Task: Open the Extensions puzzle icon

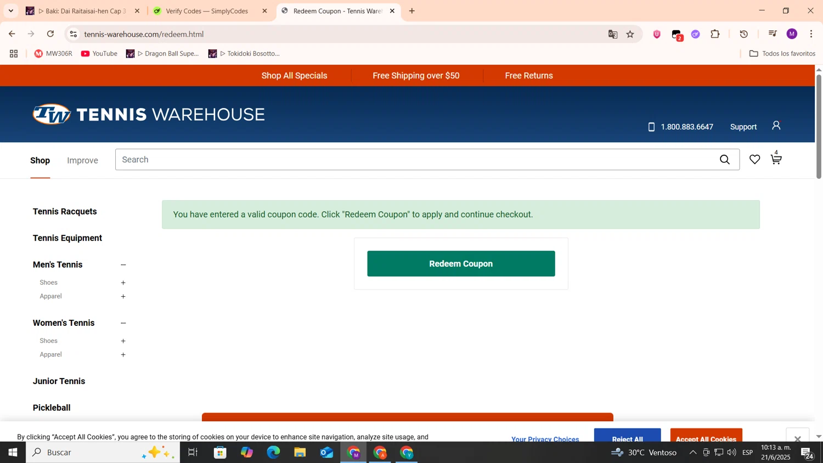Action: coord(715,34)
